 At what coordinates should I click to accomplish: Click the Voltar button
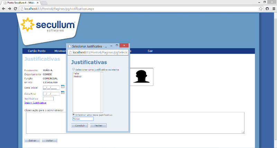point(49,141)
